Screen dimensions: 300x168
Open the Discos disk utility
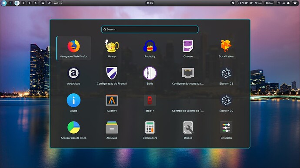(188, 130)
